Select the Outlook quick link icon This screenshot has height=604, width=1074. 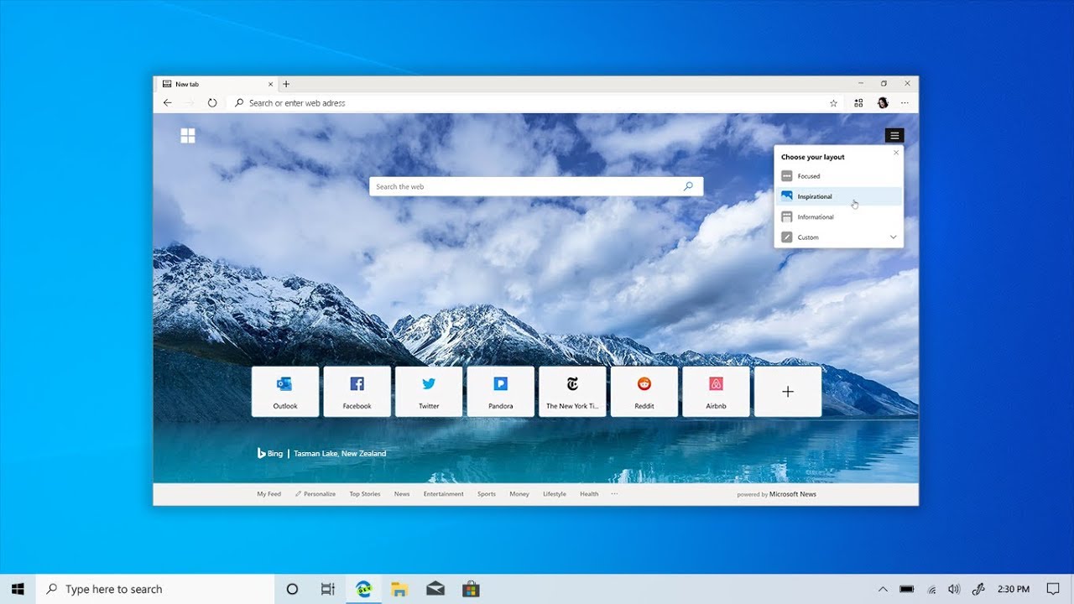[285, 391]
